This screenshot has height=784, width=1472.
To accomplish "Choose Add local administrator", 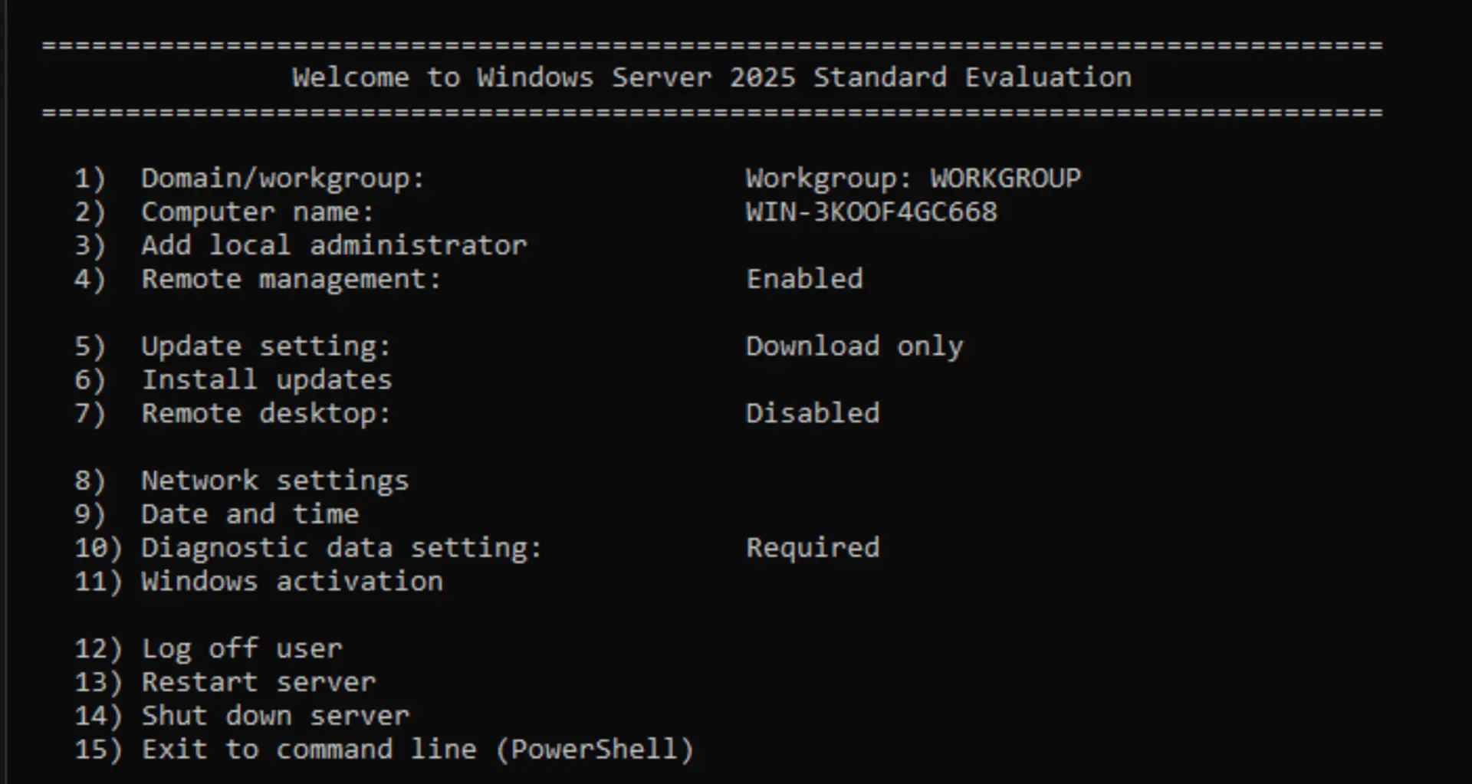I will (x=333, y=245).
